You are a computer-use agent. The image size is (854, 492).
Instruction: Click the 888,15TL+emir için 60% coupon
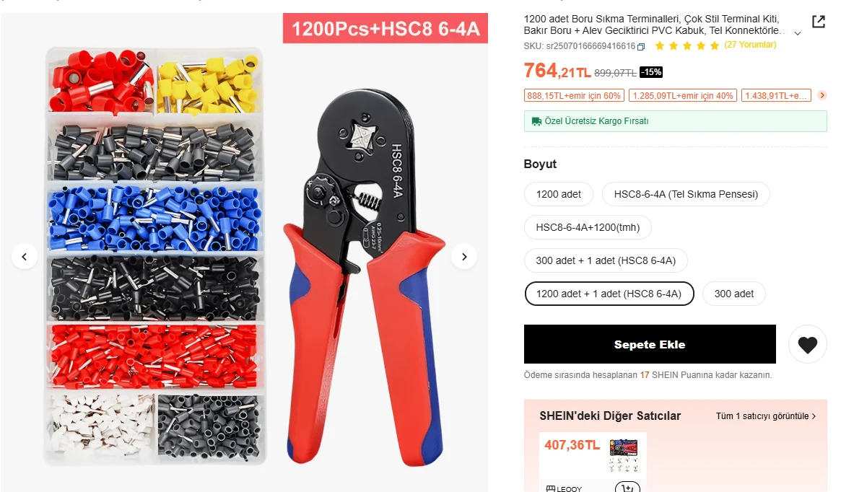click(573, 96)
